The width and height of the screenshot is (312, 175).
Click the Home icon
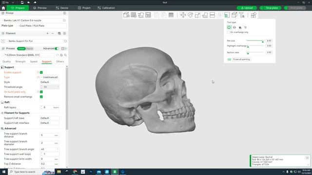coord(3,8)
